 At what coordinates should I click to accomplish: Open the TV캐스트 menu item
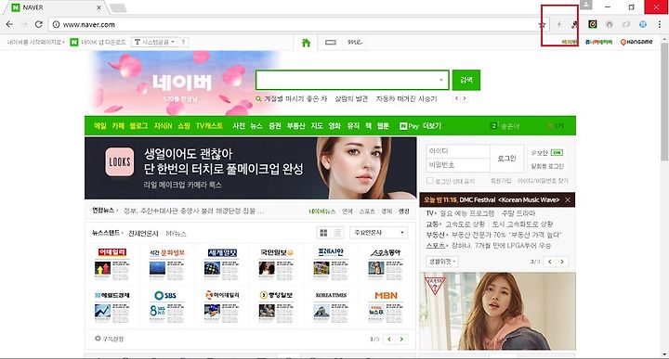click(209, 126)
